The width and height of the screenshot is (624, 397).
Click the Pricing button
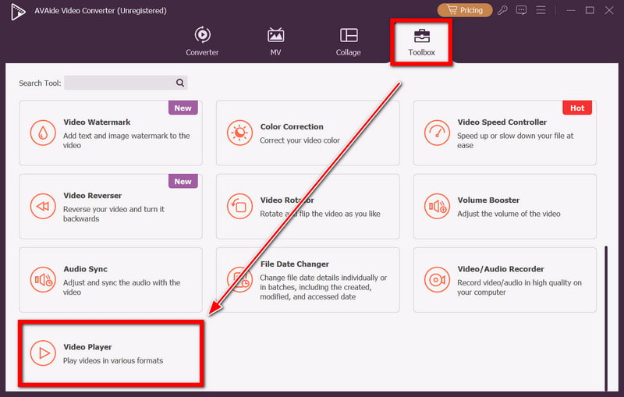465,10
